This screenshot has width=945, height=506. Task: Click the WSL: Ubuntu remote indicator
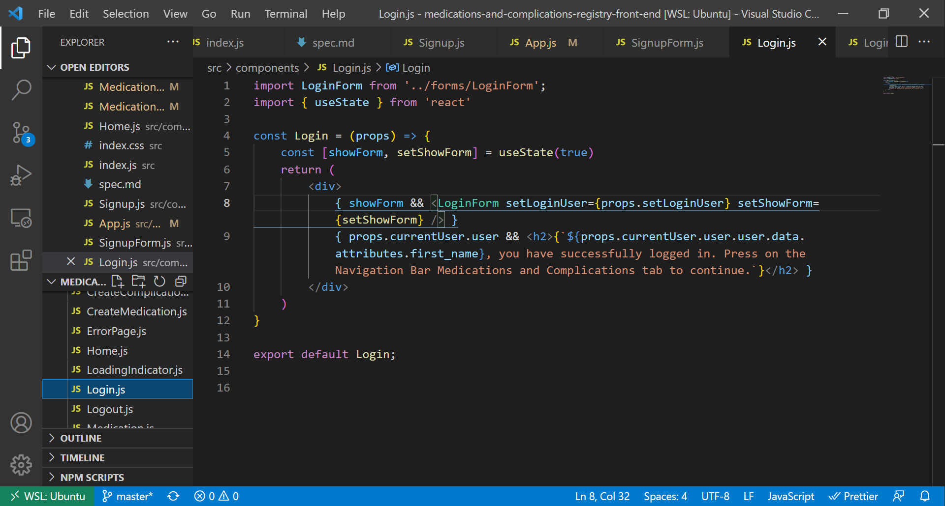tap(48, 496)
